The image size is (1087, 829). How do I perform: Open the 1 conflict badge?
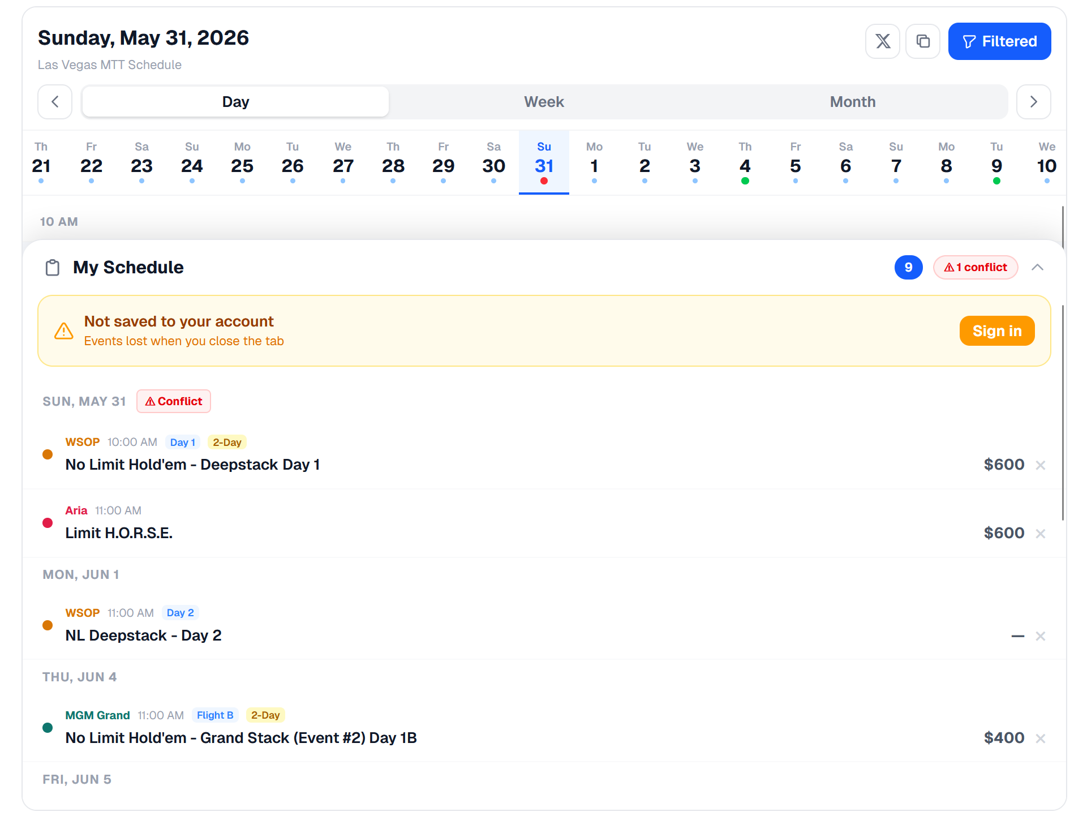tap(976, 268)
